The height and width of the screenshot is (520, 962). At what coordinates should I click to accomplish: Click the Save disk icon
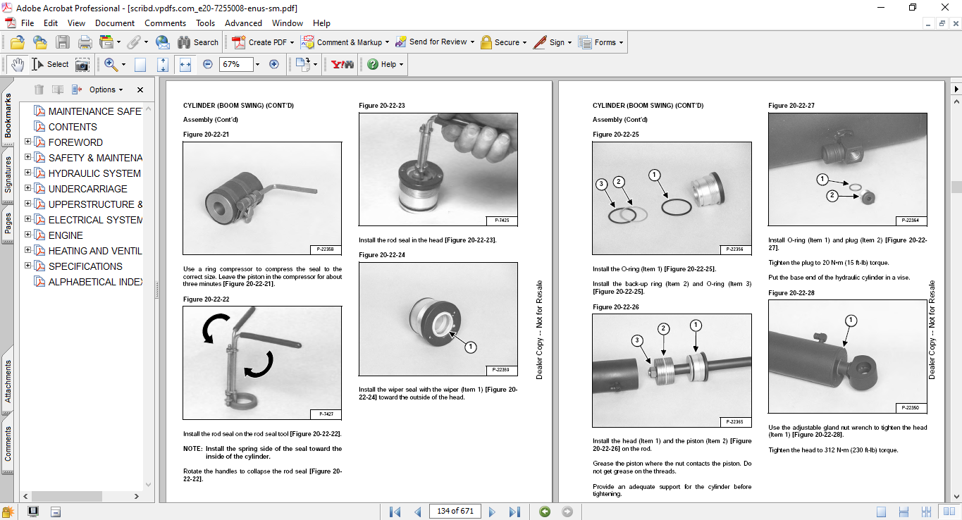coord(63,42)
